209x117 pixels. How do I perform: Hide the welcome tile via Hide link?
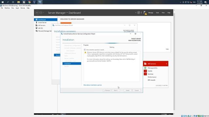click(x=167, y=49)
